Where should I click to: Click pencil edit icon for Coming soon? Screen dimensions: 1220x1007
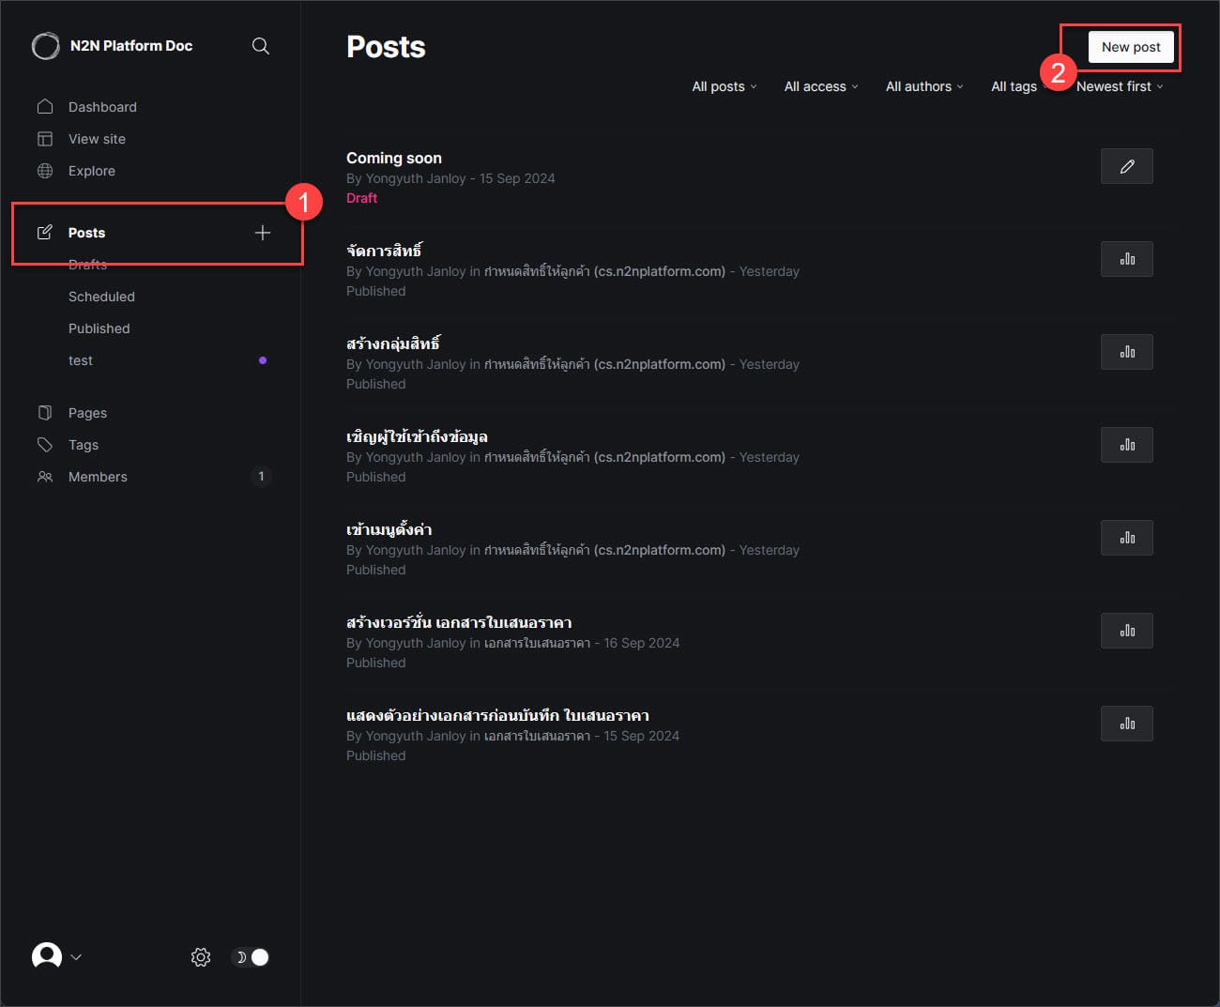coord(1126,166)
